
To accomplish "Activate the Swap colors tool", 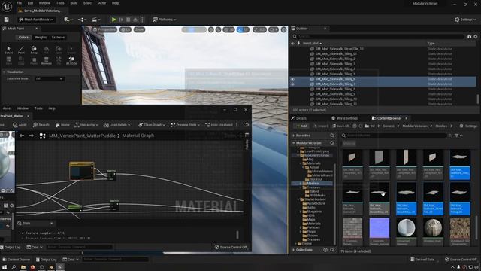I will coord(34,50).
